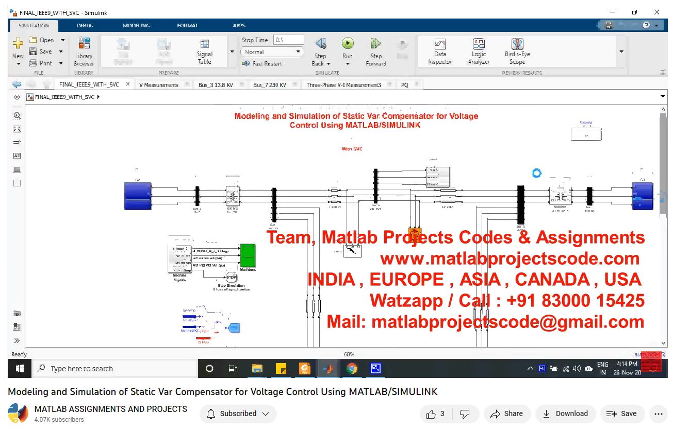Click the taskbar search box

tap(116, 369)
